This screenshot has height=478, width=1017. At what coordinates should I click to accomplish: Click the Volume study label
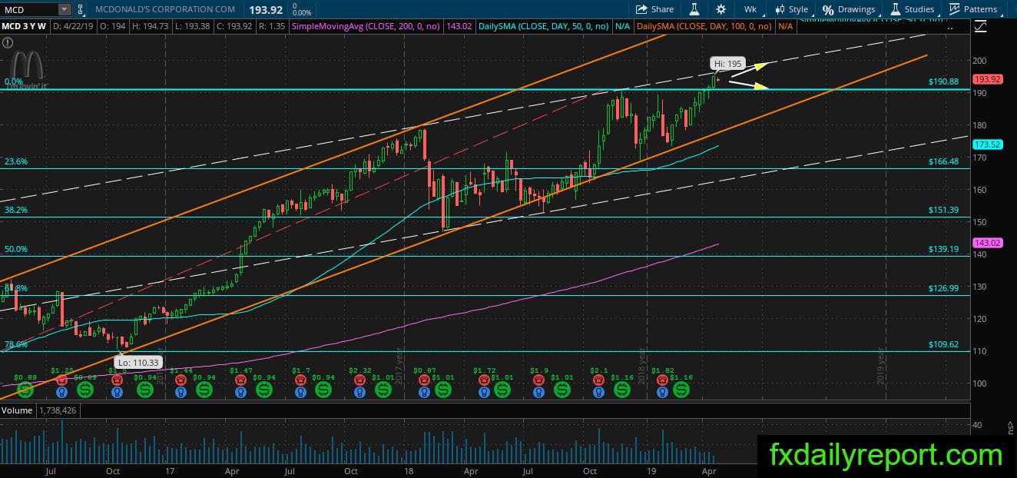16,411
